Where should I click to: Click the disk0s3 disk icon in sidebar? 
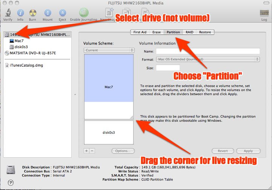(12, 47)
